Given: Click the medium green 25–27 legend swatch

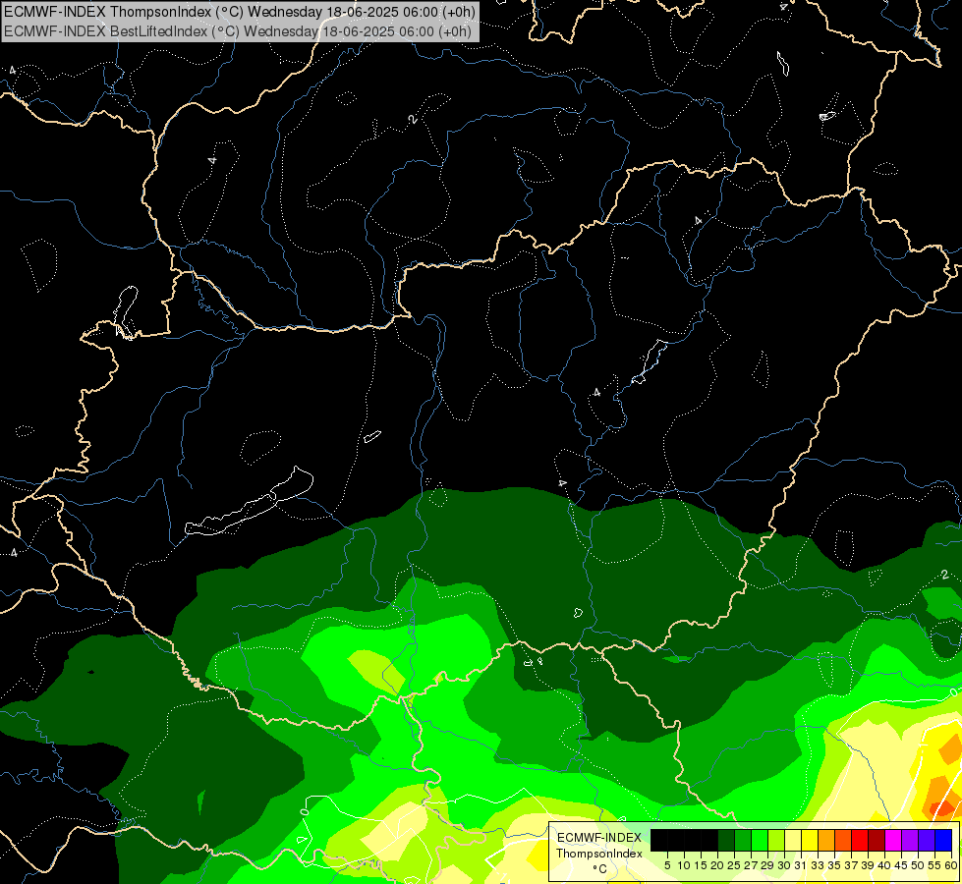Looking at the screenshot, I should [742, 840].
